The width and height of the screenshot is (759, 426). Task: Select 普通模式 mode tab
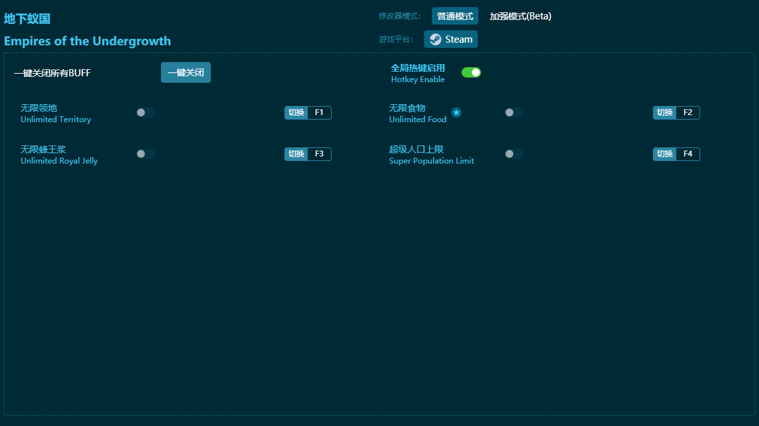[455, 16]
